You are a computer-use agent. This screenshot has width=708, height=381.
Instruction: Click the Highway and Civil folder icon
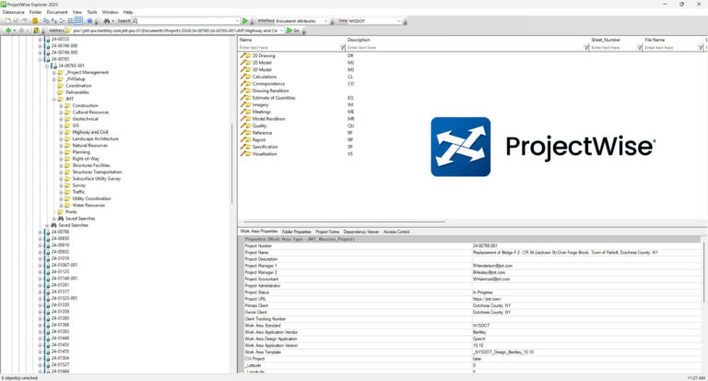coord(67,132)
